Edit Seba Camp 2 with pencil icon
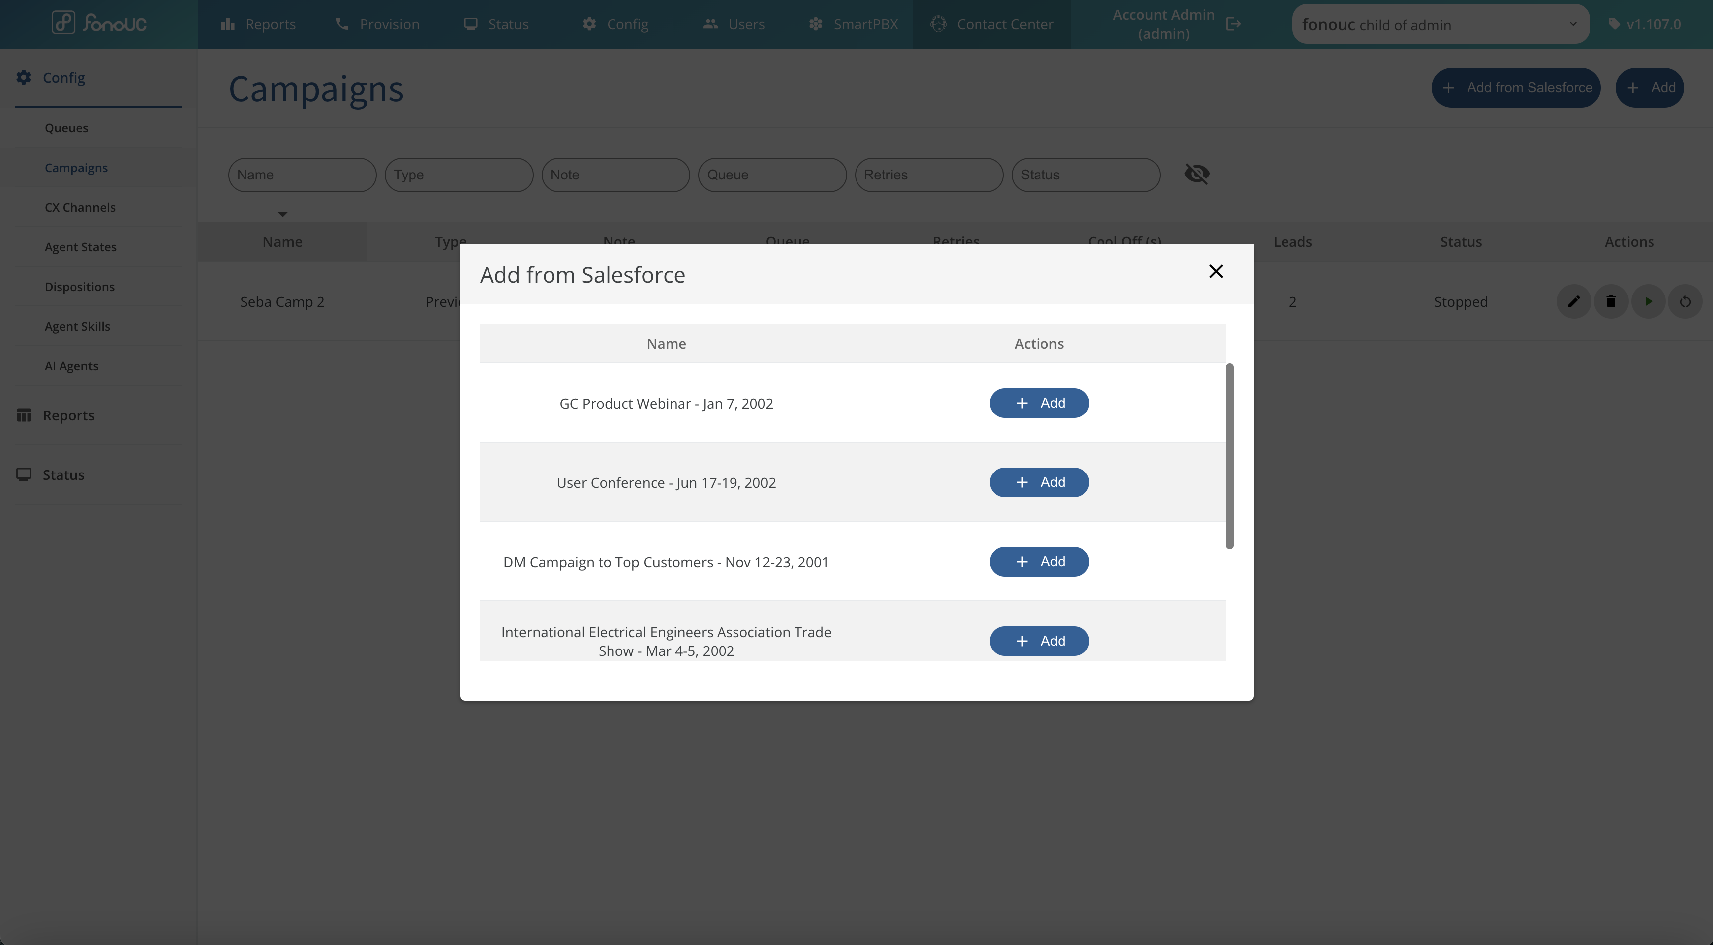Viewport: 1713px width, 945px height. pyautogui.click(x=1573, y=302)
